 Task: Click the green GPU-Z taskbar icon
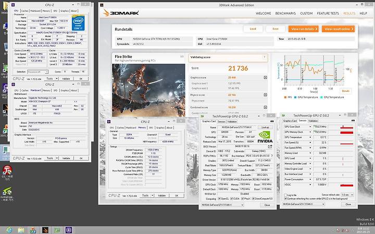coord(57,230)
